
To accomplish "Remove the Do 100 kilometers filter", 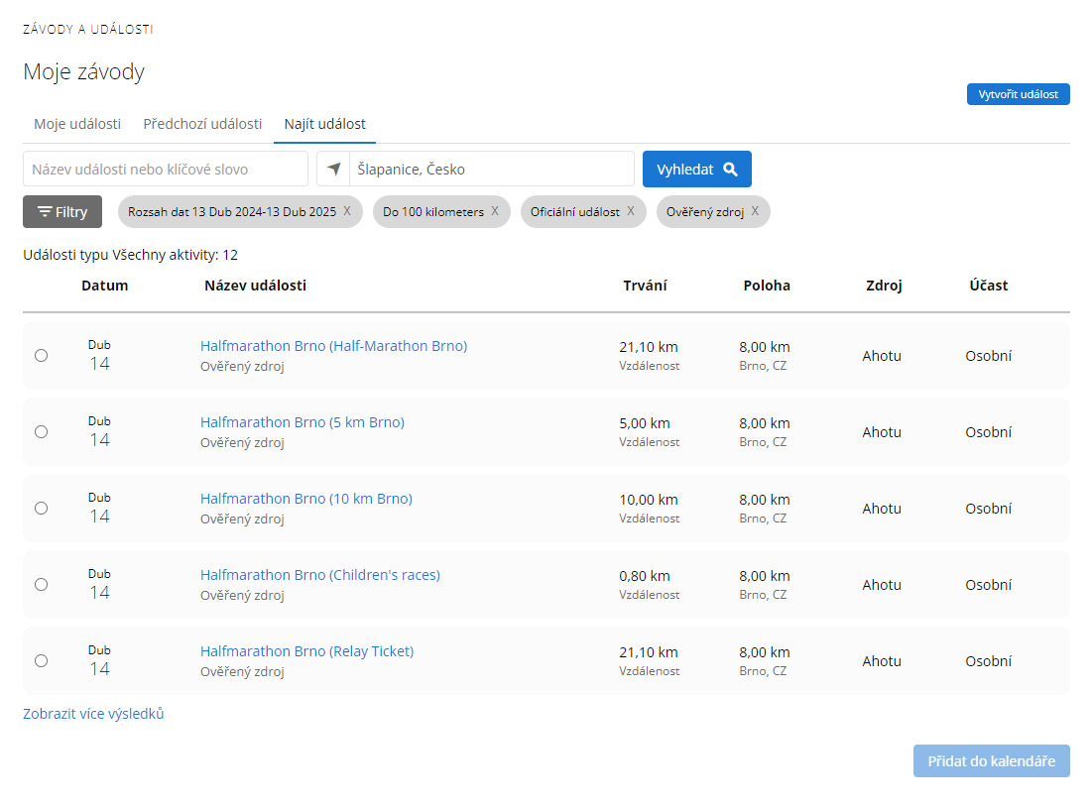I will pos(495,211).
